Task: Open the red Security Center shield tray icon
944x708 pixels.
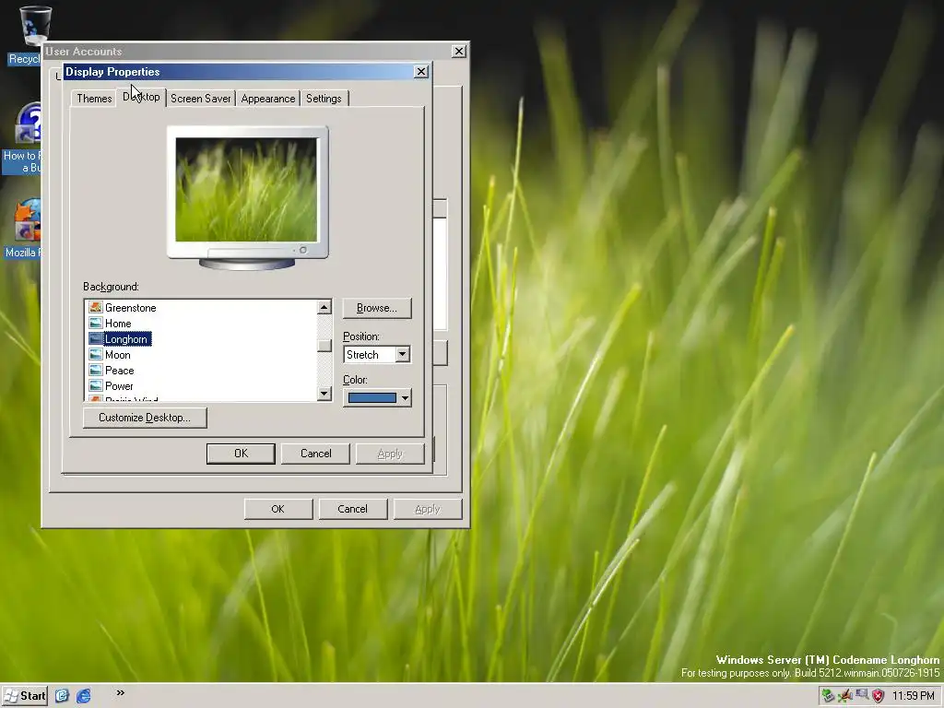Action: 879,696
